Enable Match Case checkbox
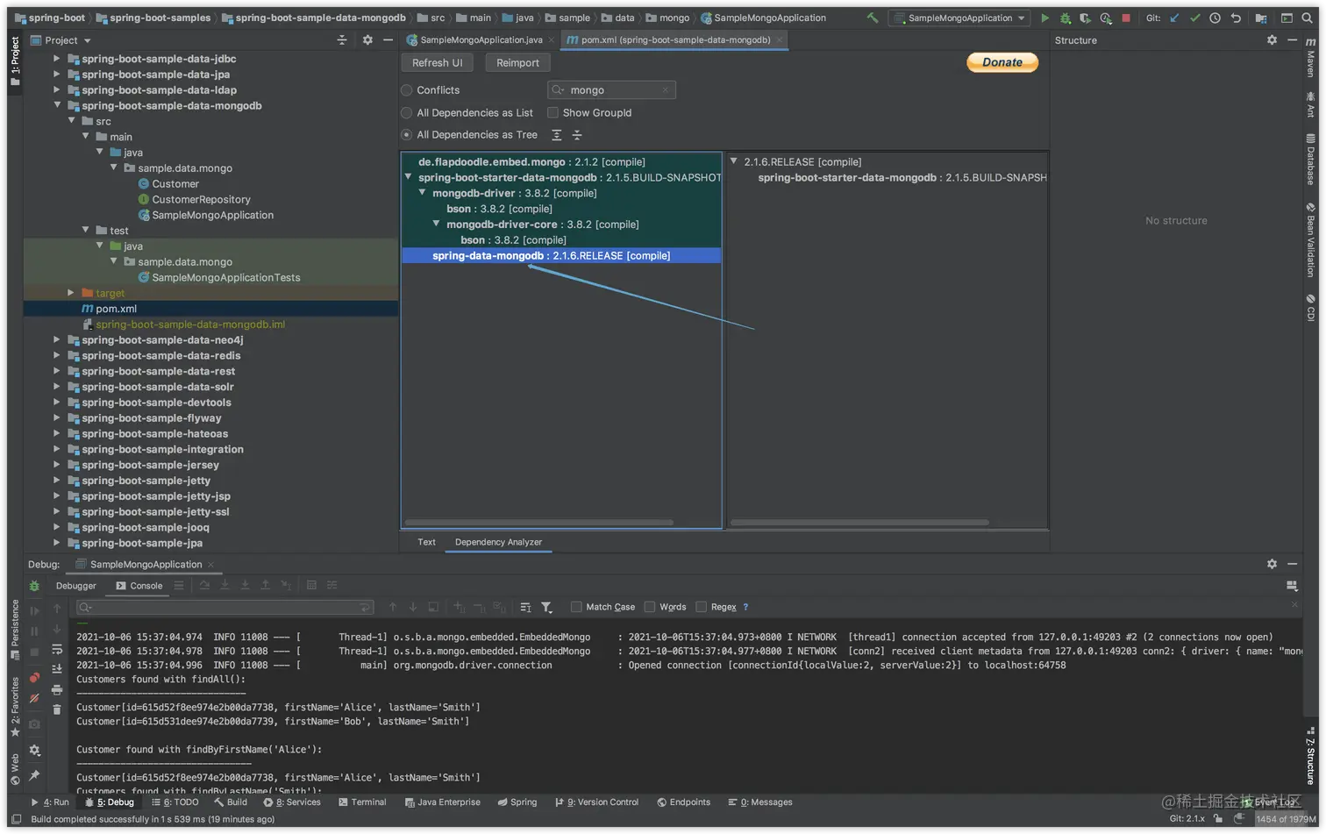Screen dimensions: 1326x834 576,607
